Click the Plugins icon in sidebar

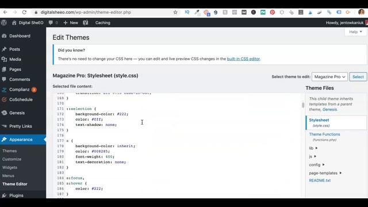click(4, 195)
